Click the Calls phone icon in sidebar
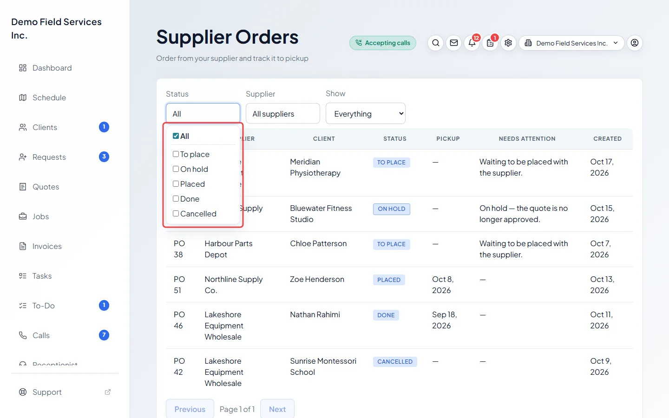The image size is (669, 418). tap(23, 335)
